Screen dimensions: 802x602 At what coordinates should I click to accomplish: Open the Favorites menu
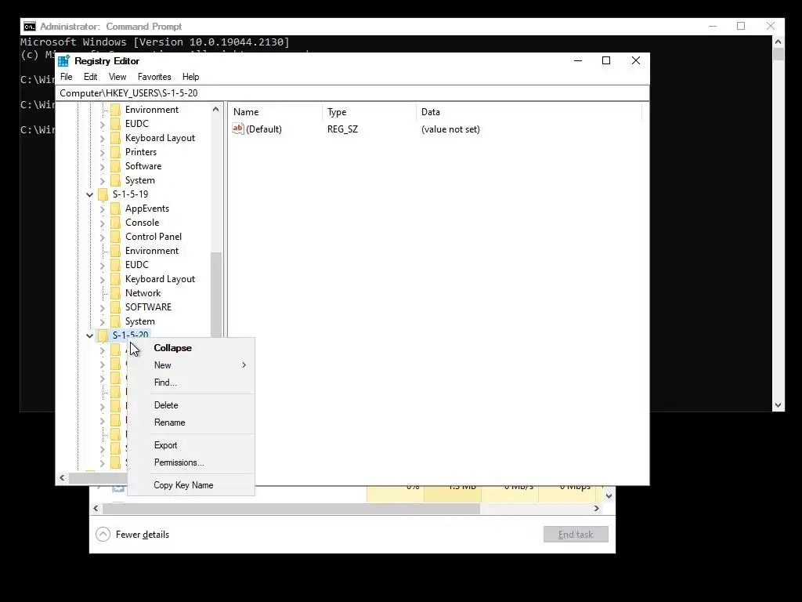pos(154,77)
